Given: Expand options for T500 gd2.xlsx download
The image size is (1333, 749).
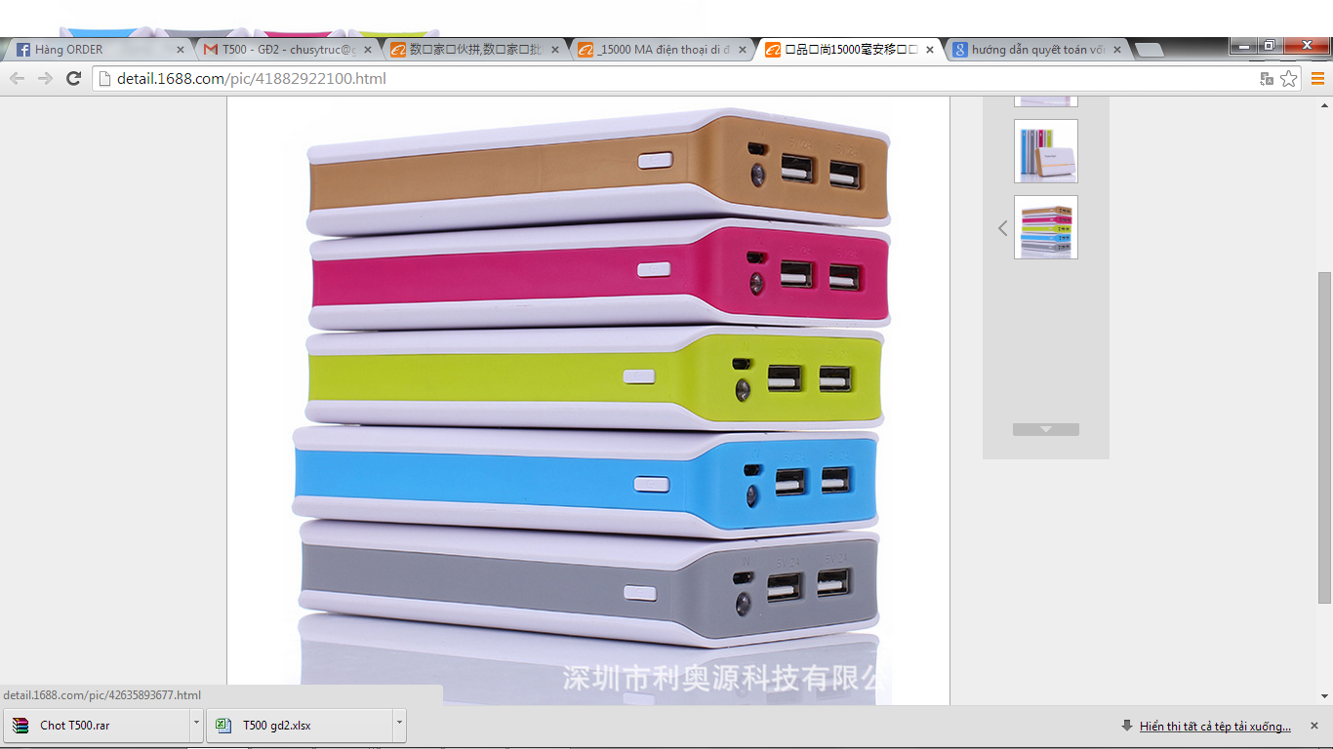Looking at the screenshot, I should pos(398,725).
